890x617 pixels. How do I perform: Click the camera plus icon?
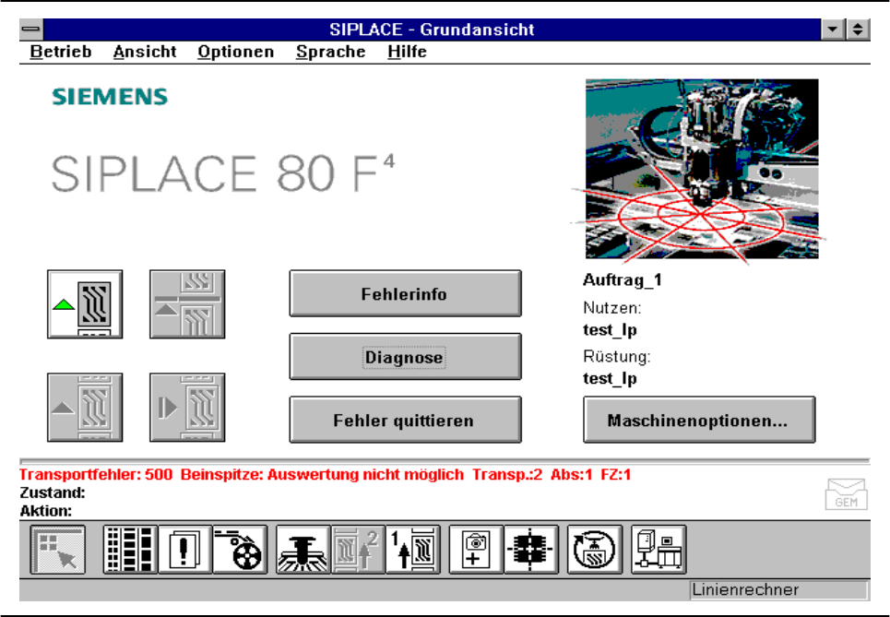click(476, 550)
